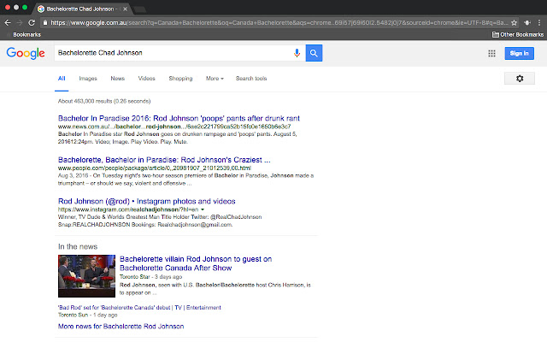Expand the More search categories dropdown
This screenshot has width=547, height=342.
point(215,79)
